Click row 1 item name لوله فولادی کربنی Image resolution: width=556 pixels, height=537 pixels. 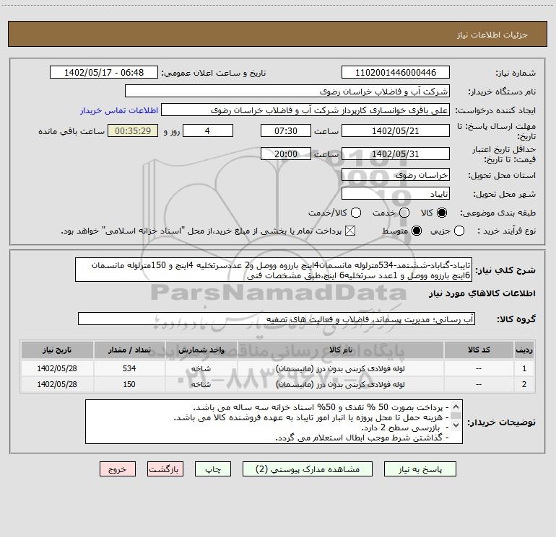pos(340,368)
